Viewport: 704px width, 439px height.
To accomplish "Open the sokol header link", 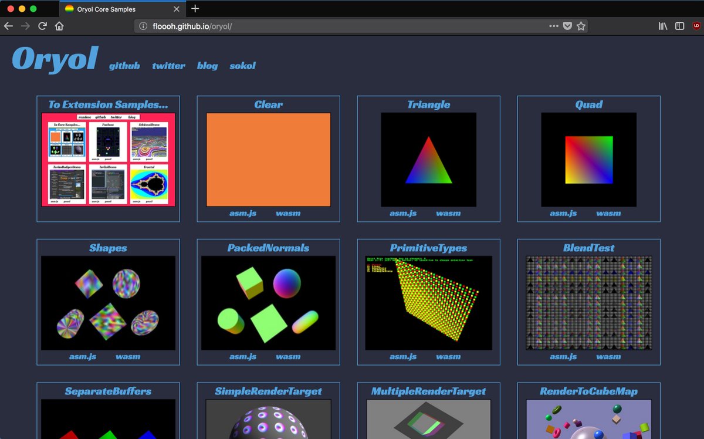I will (242, 66).
